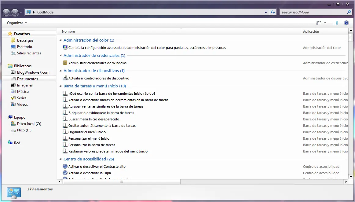
Task: Click the magnifier search icon
Action: point(349,12)
